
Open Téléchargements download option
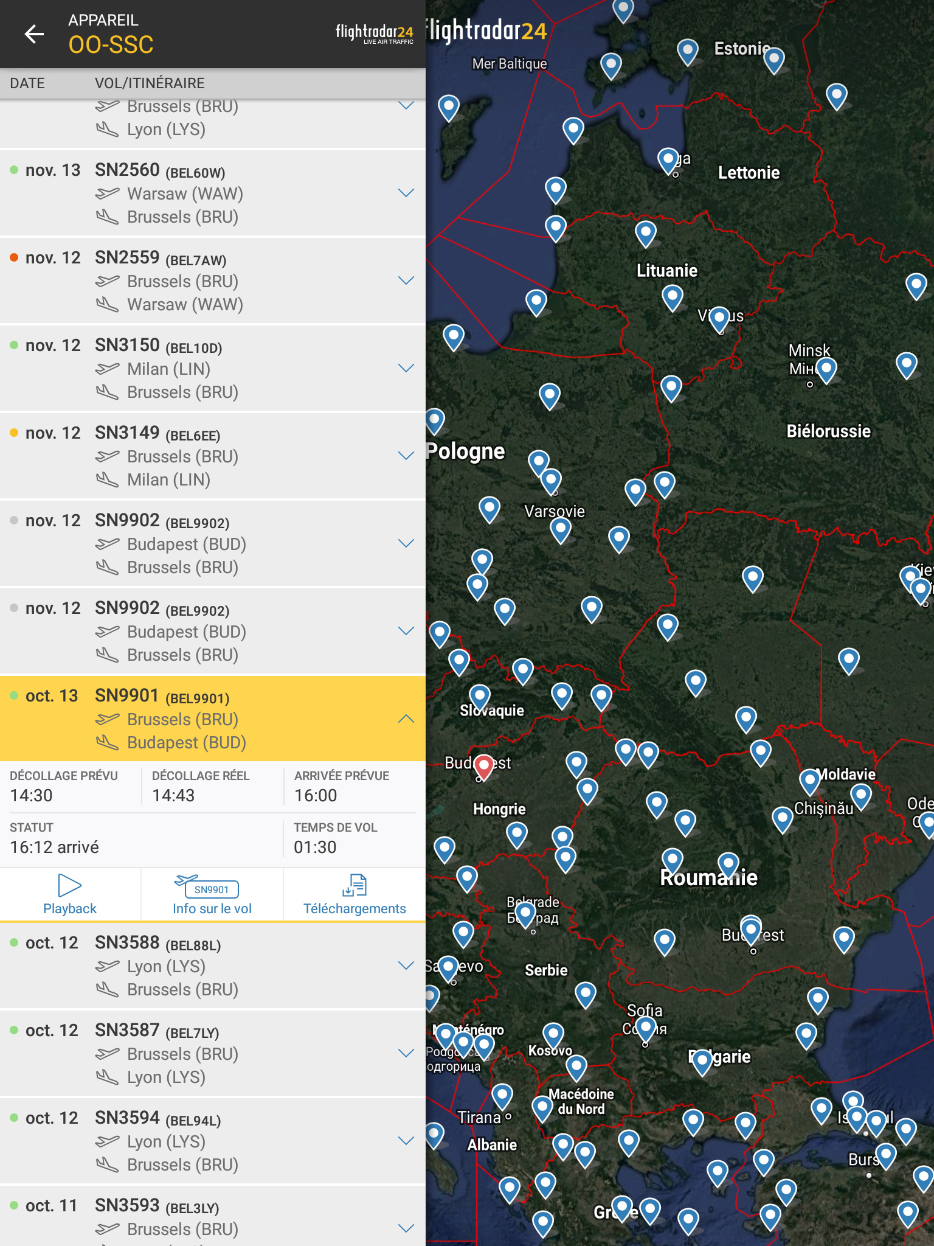click(355, 895)
